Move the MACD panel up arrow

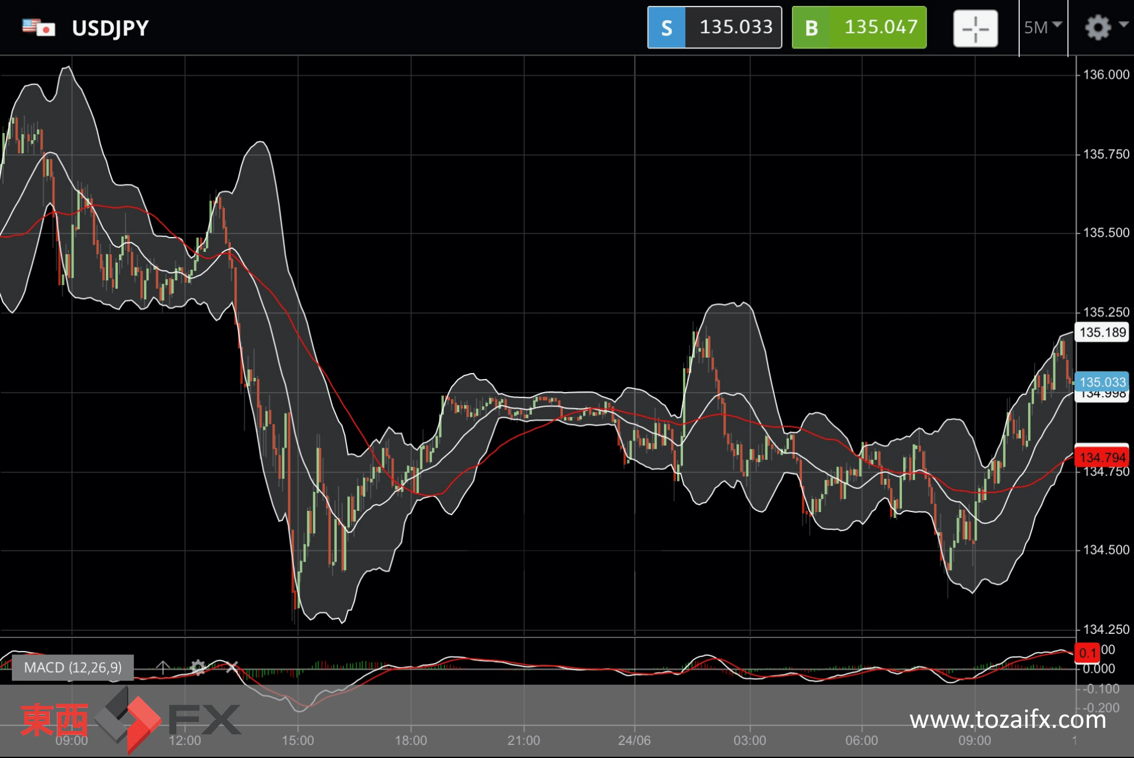pyautogui.click(x=162, y=668)
